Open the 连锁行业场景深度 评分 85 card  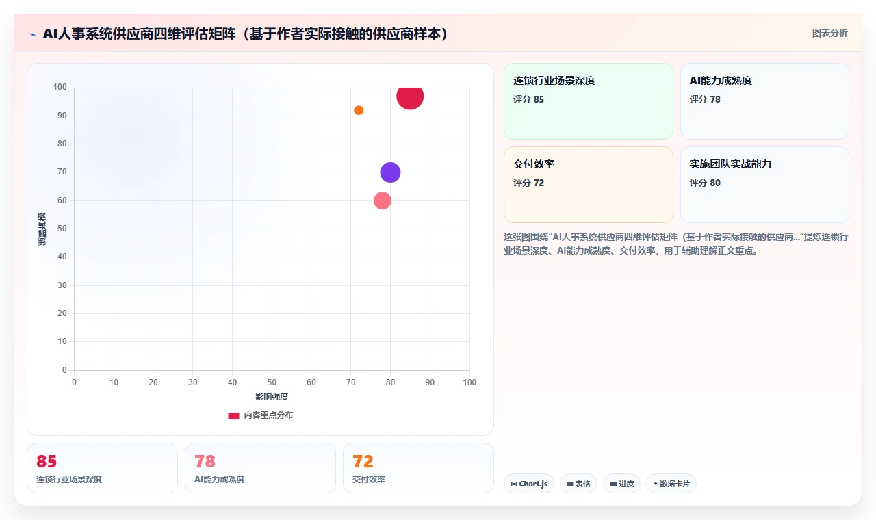[589, 101]
